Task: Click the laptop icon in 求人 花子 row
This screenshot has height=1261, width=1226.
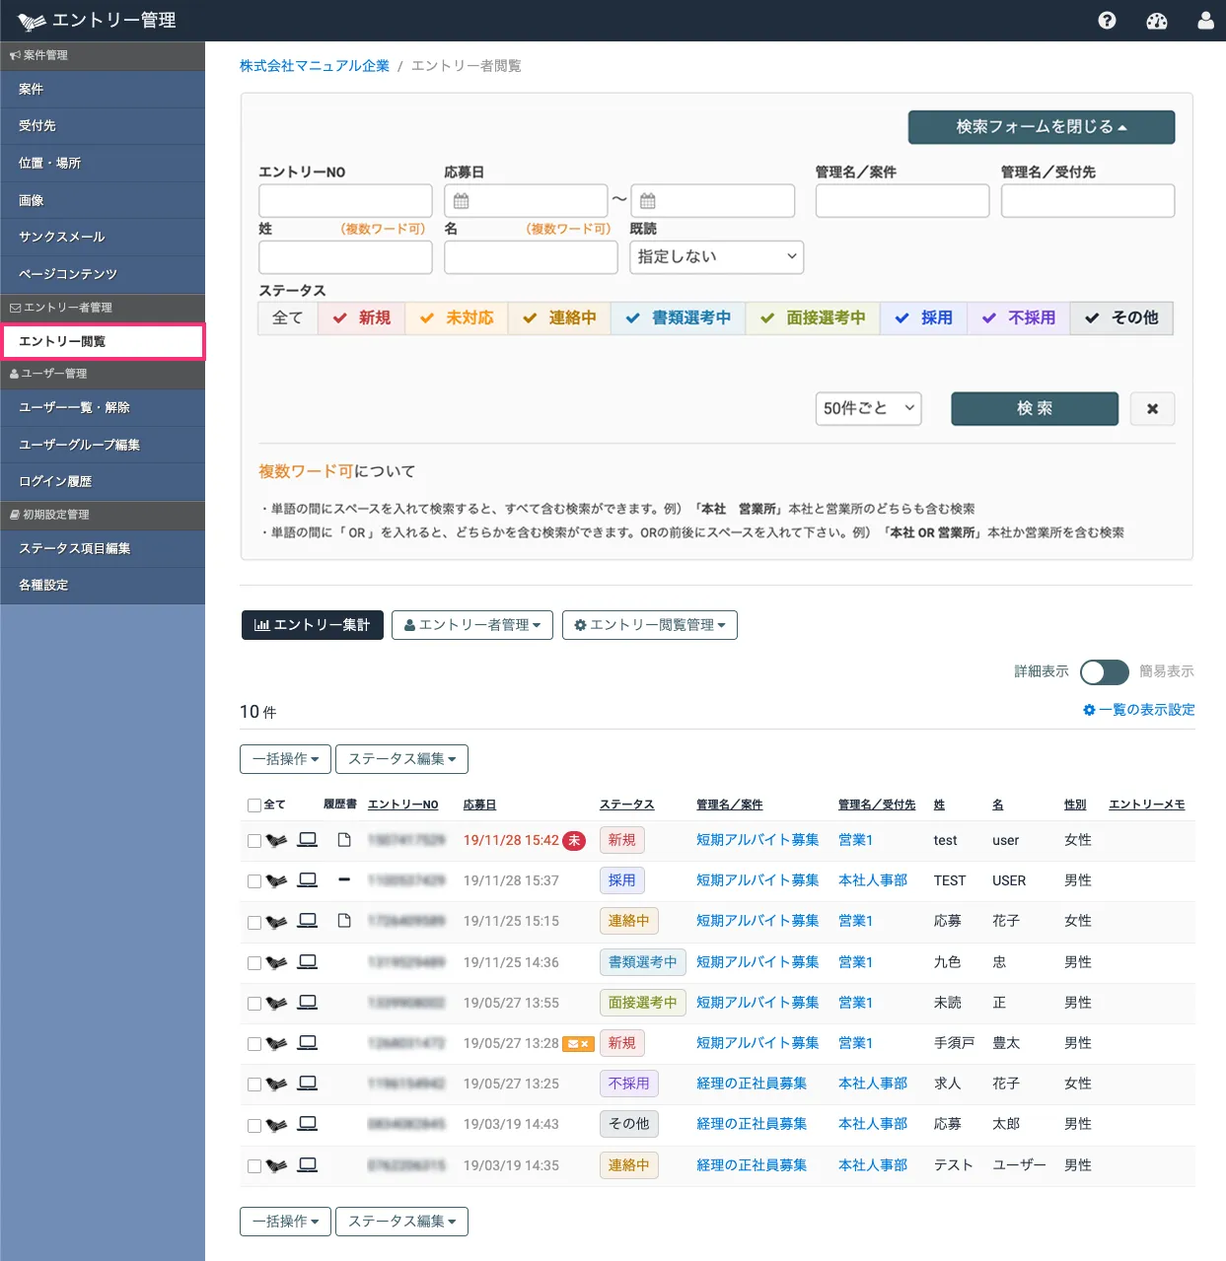Action: [x=308, y=1084]
